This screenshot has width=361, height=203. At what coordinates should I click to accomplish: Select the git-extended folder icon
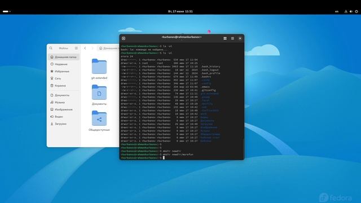(99, 66)
